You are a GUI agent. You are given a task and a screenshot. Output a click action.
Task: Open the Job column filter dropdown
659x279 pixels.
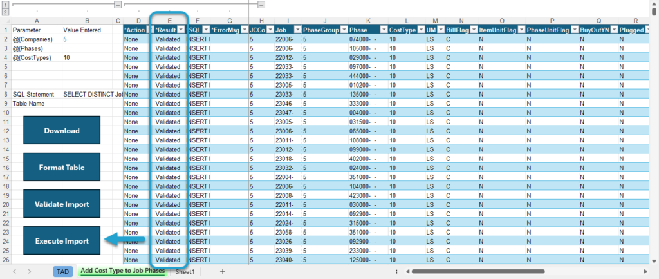pyautogui.click(x=297, y=30)
